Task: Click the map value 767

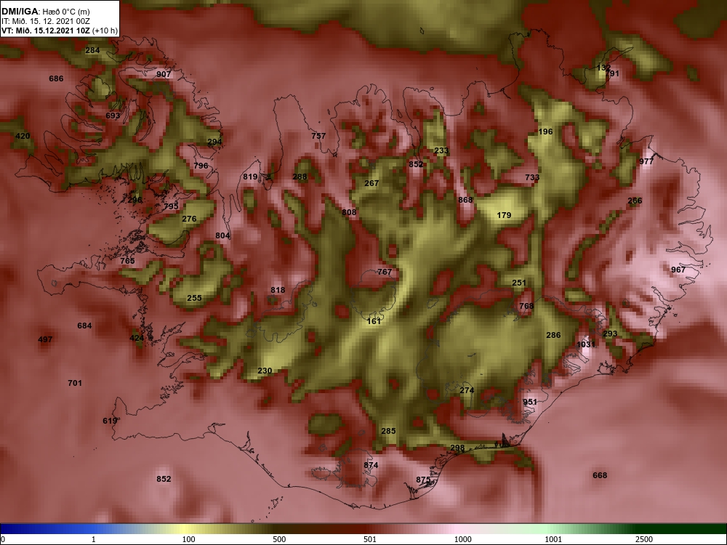Action: coord(385,272)
